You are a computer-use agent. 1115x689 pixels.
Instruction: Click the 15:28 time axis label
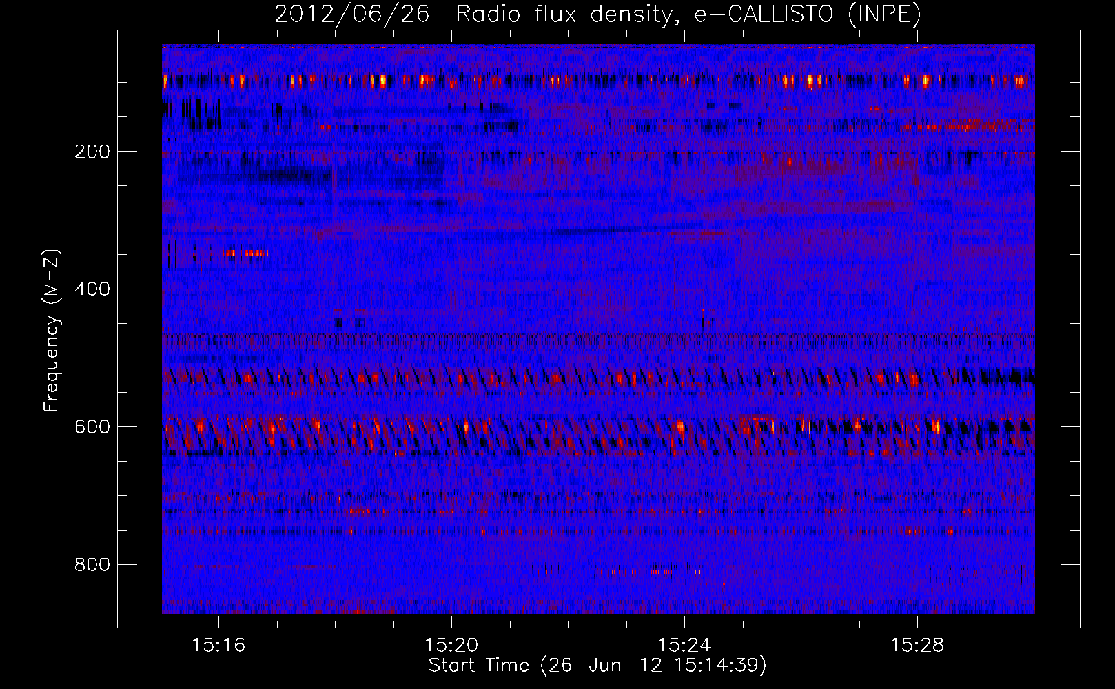[917, 646]
